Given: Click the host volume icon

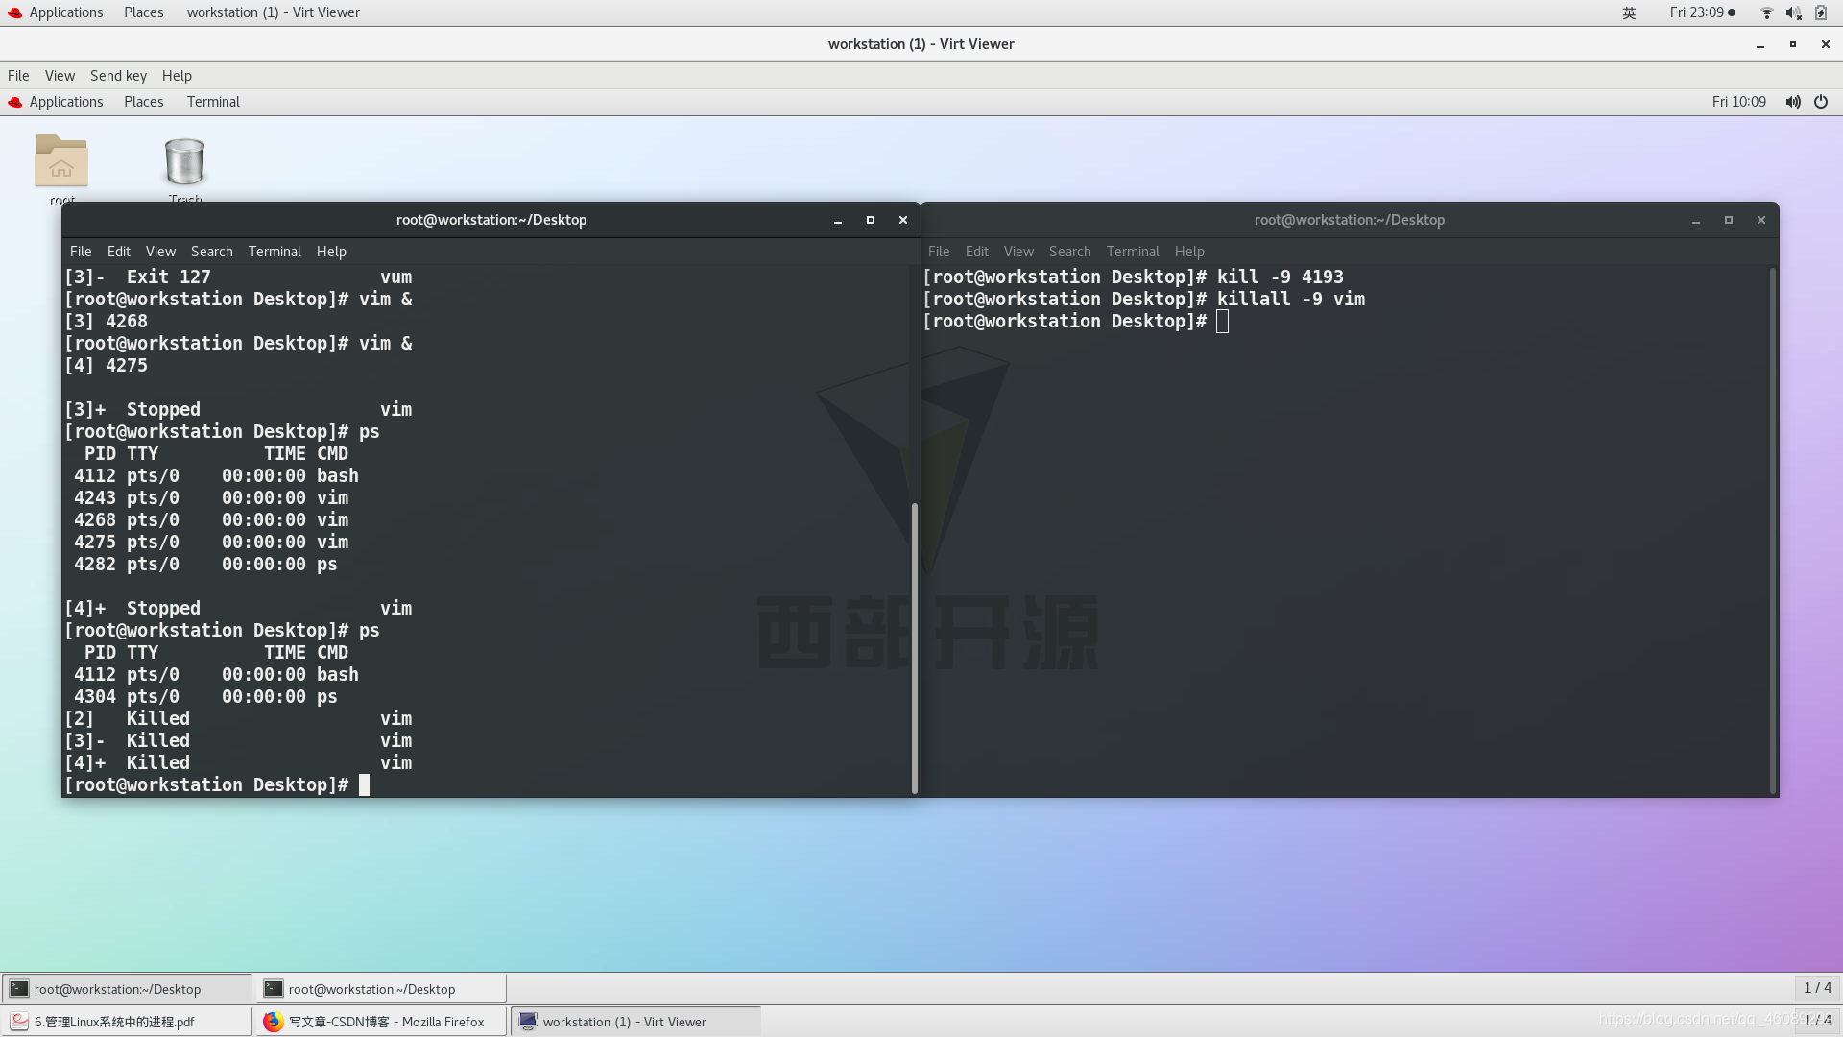Looking at the screenshot, I should tap(1793, 12).
